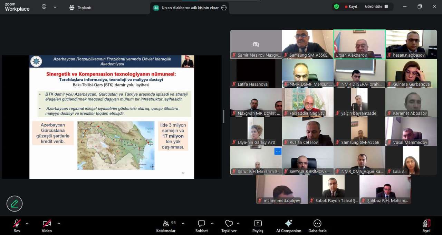Click the blue ellipsis on Şərur tile
The width and height of the screenshot is (442, 235).
[x=278, y=151]
